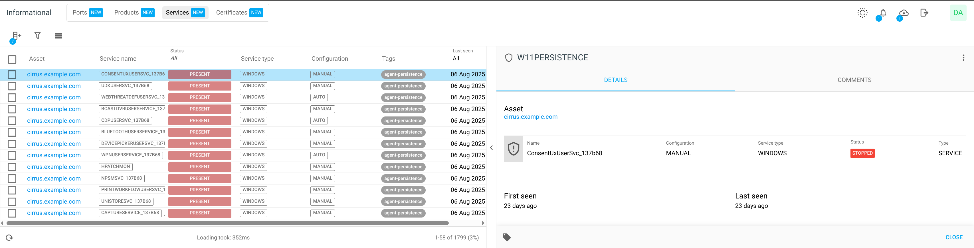This screenshot has height=248, width=974.
Task: Click the cloud download icon
Action: coord(904,13)
